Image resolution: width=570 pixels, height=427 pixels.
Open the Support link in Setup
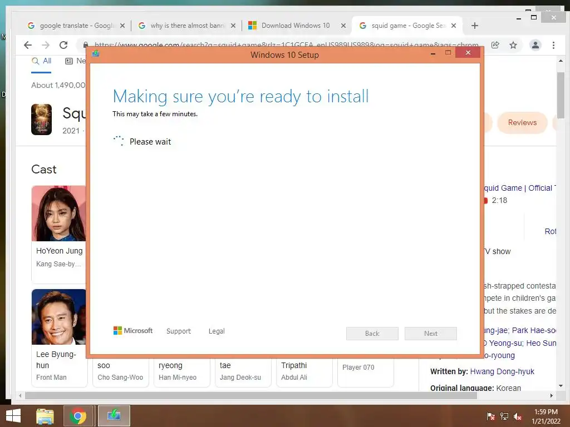(x=179, y=331)
